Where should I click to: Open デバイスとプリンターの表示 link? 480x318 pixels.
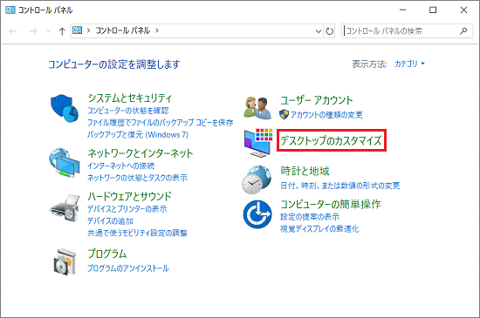pos(127,209)
